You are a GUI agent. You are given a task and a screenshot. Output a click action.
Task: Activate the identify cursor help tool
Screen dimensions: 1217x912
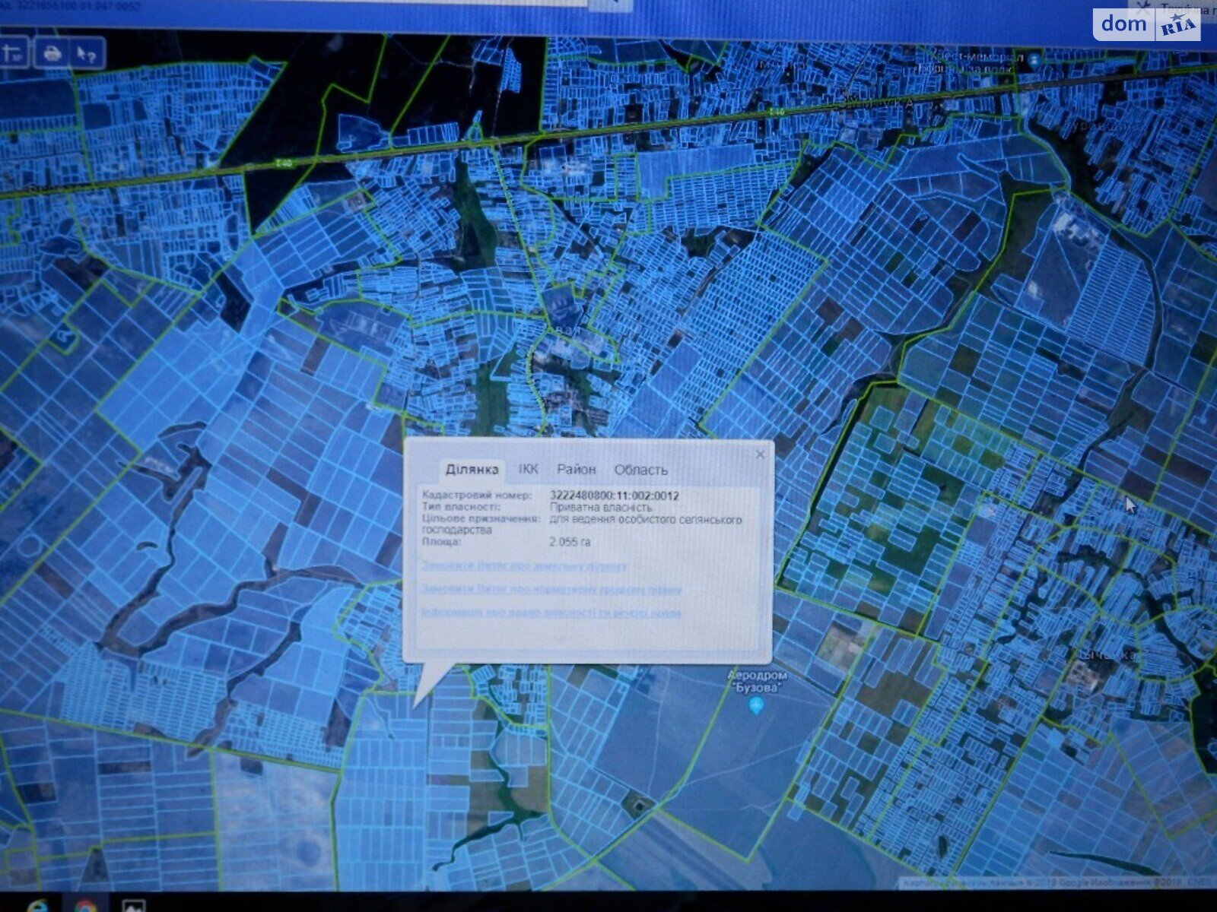[x=86, y=54]
